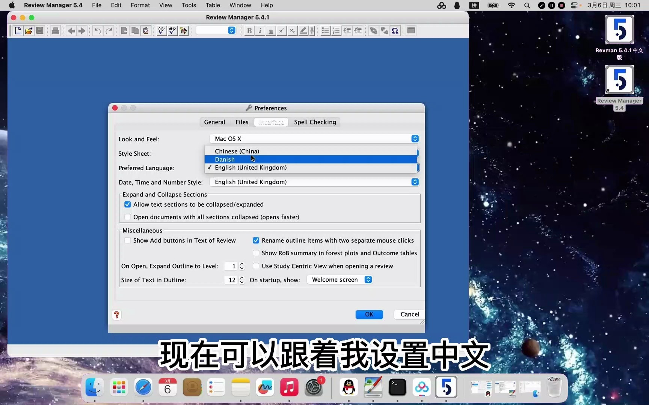Switch to the Interface tab
649x405 pixels.
[x=271, y=122]
